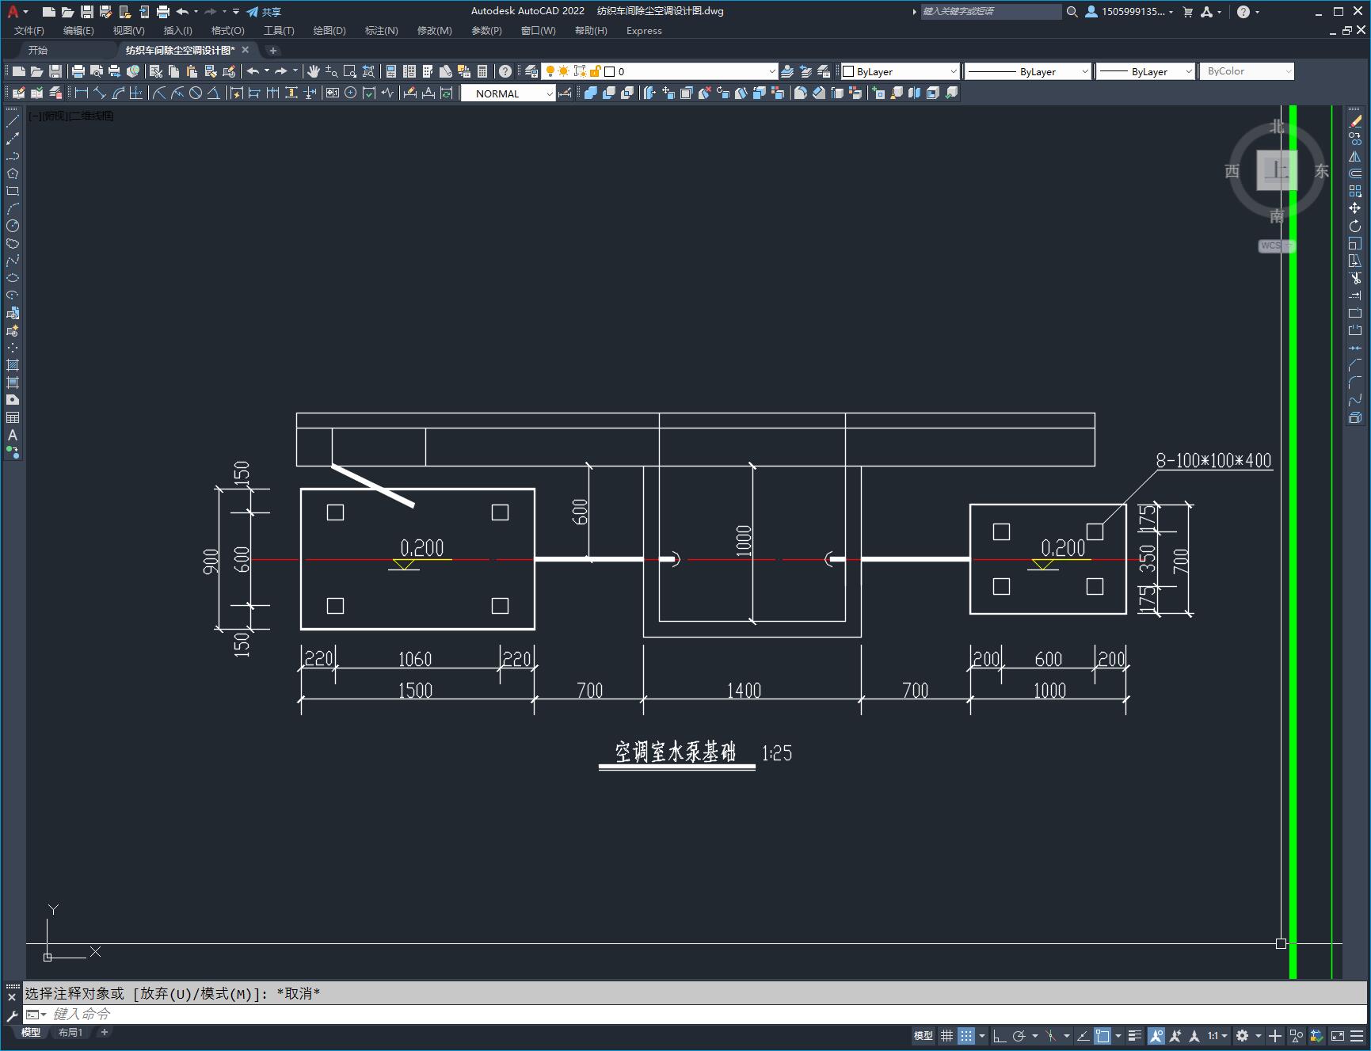1371x1051 pixels.
Task: Select the Table tool in left toolbar
Action: [x=13, y=417]
